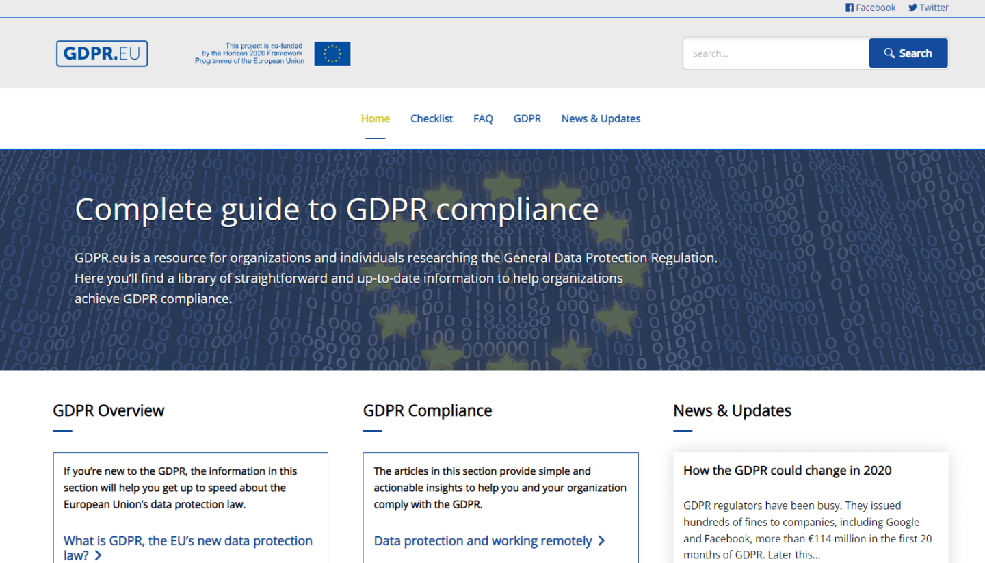Open the FAQ menu item
985x563 pixels.
click(483, 118)
